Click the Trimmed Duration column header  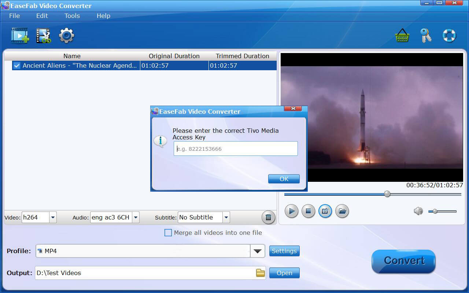(243, 56)
